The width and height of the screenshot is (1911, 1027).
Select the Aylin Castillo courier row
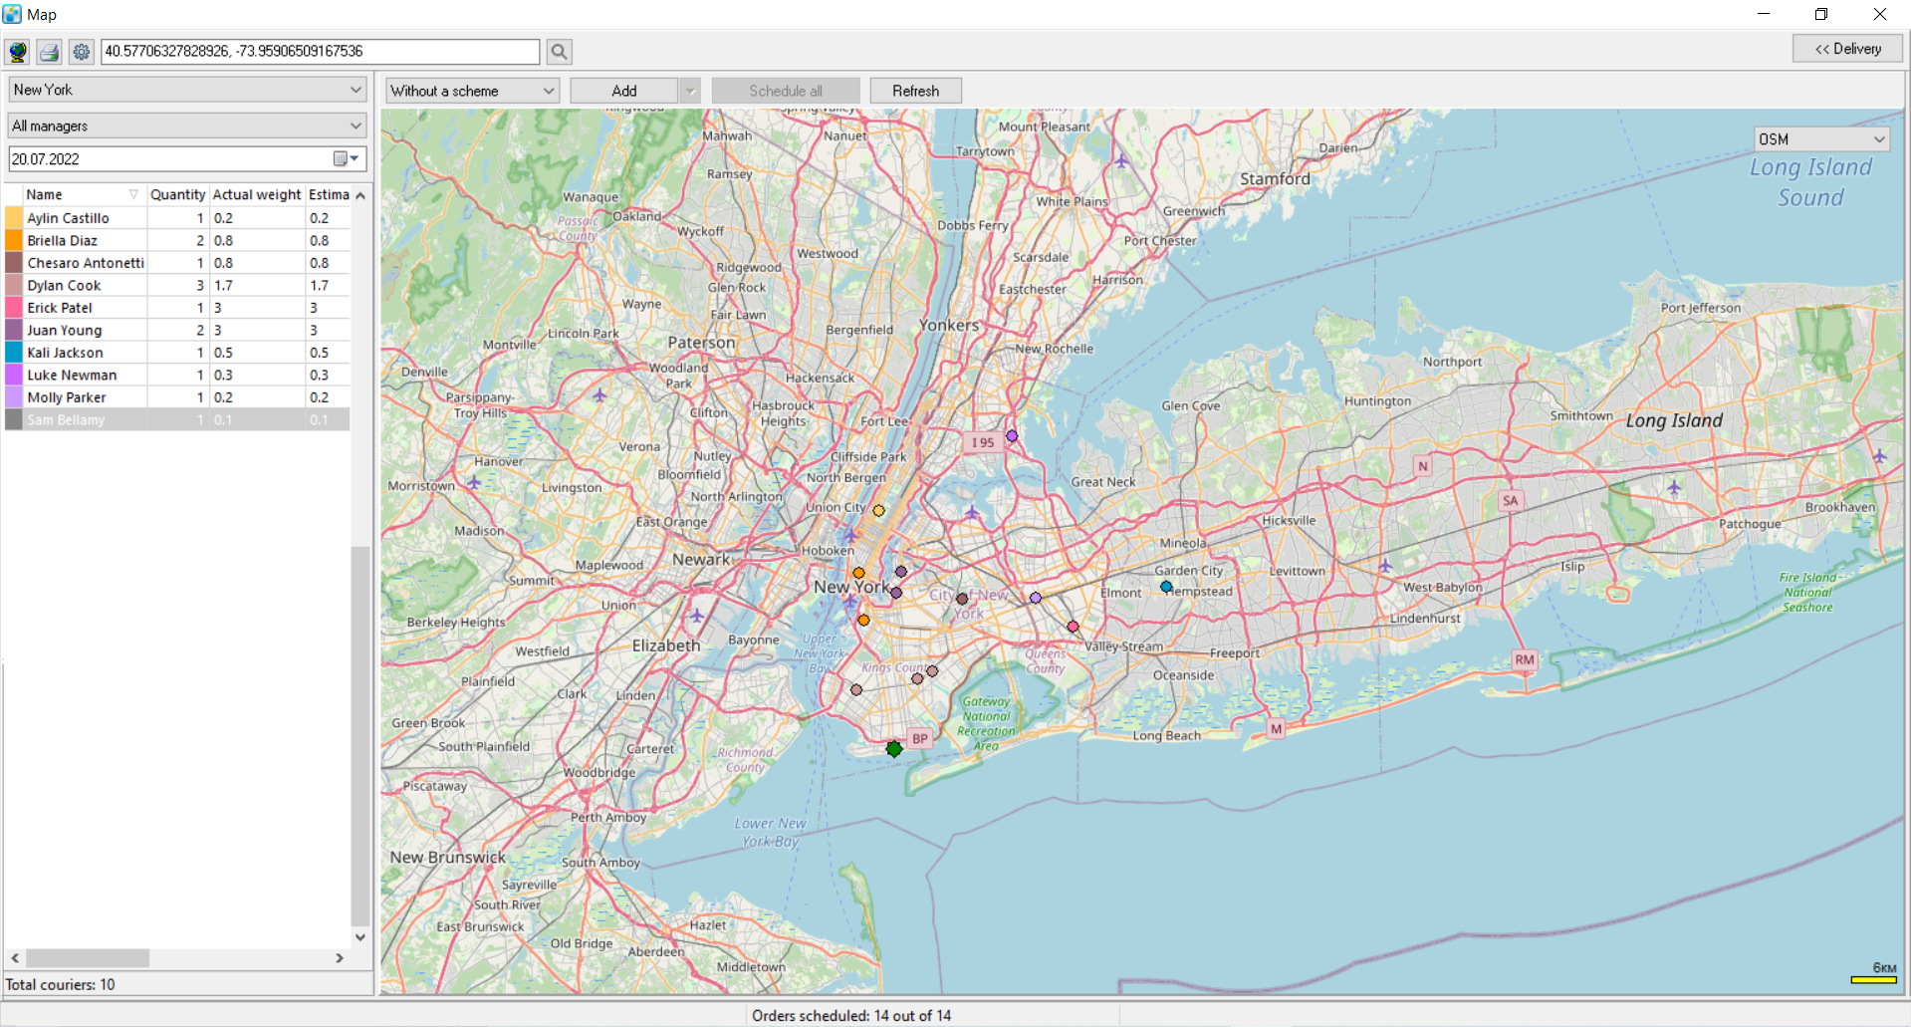pos(177,218)
